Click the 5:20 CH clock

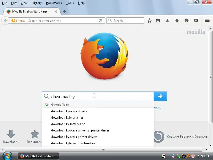(203, 156)
